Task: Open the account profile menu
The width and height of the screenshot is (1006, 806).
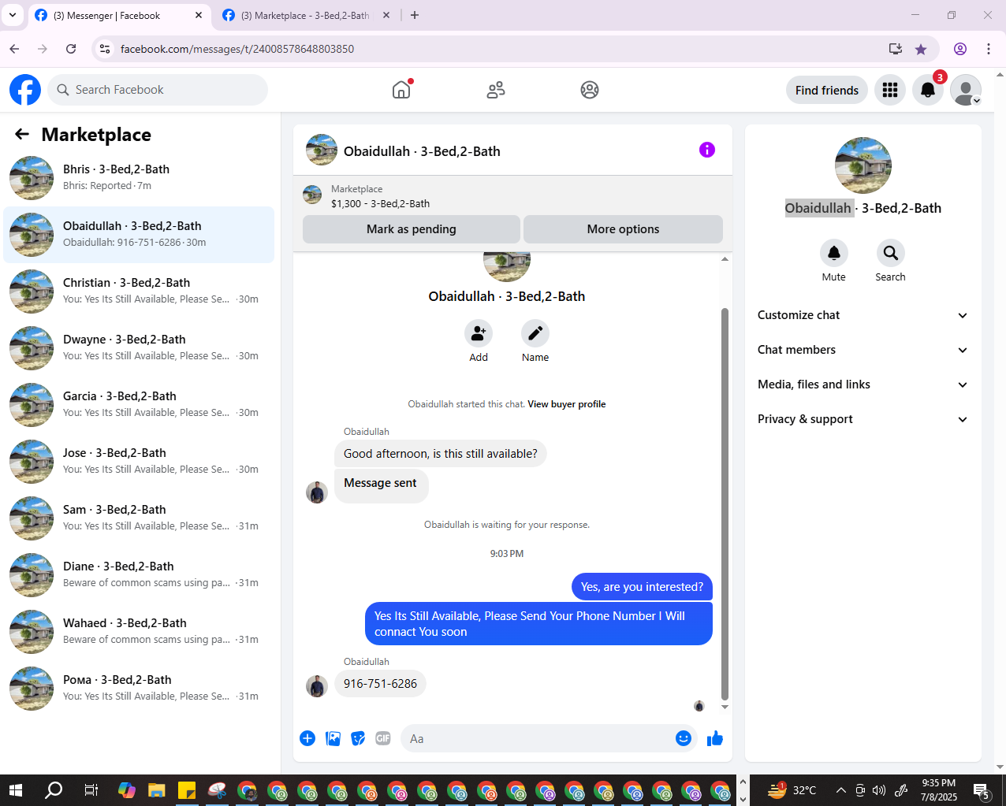Action: pos(966,90)
